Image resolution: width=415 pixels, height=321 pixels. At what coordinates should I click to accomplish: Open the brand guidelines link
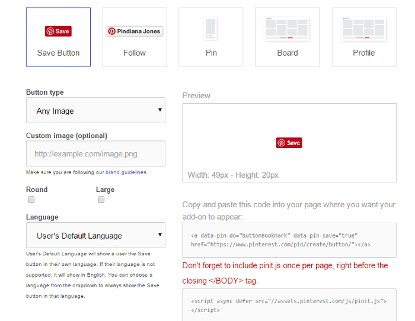point(126,172)
